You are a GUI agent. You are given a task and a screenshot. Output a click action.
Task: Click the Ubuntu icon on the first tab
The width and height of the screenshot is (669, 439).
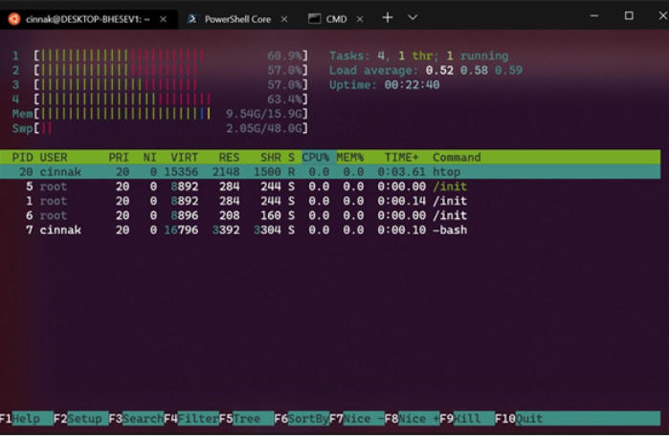coord(14,19)
